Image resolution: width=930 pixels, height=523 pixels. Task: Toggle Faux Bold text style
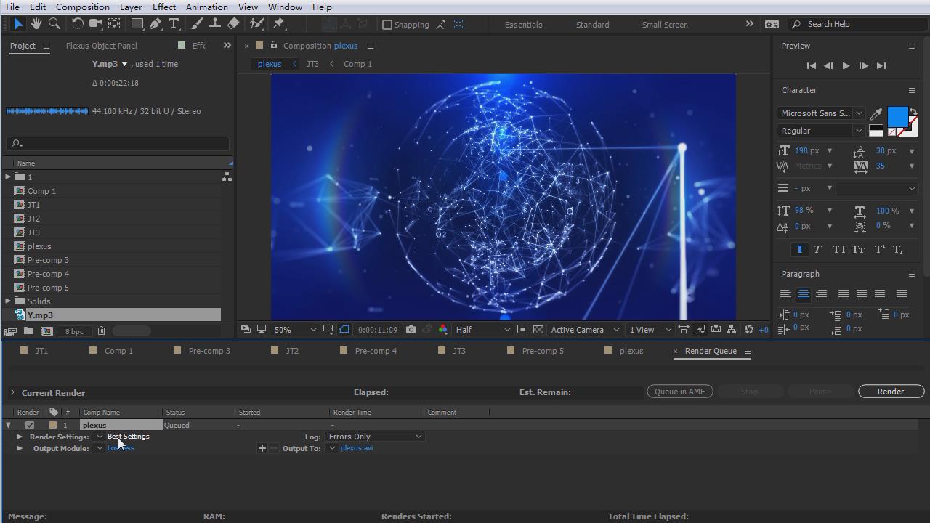(x=799, y=249)
